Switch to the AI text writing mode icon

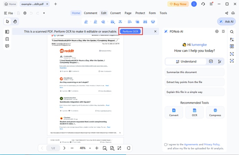pos(220,62)
